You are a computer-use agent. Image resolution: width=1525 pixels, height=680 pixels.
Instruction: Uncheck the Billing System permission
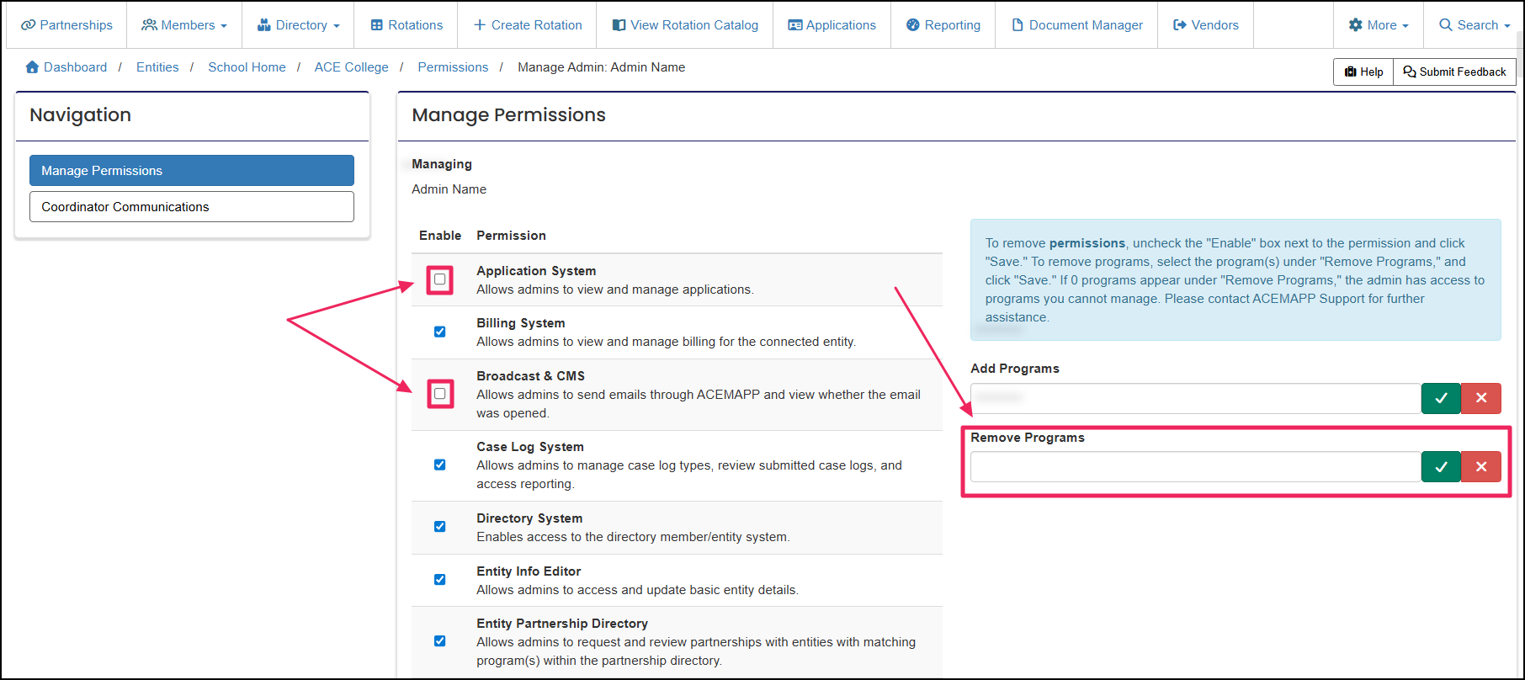pyautogui.click(x=440, y=332)
